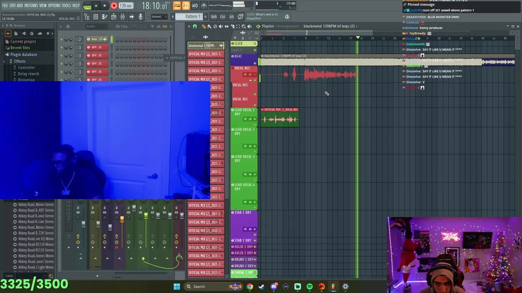Expand the Effects folder in browser
522x293 pixels.
click(20, 61)
